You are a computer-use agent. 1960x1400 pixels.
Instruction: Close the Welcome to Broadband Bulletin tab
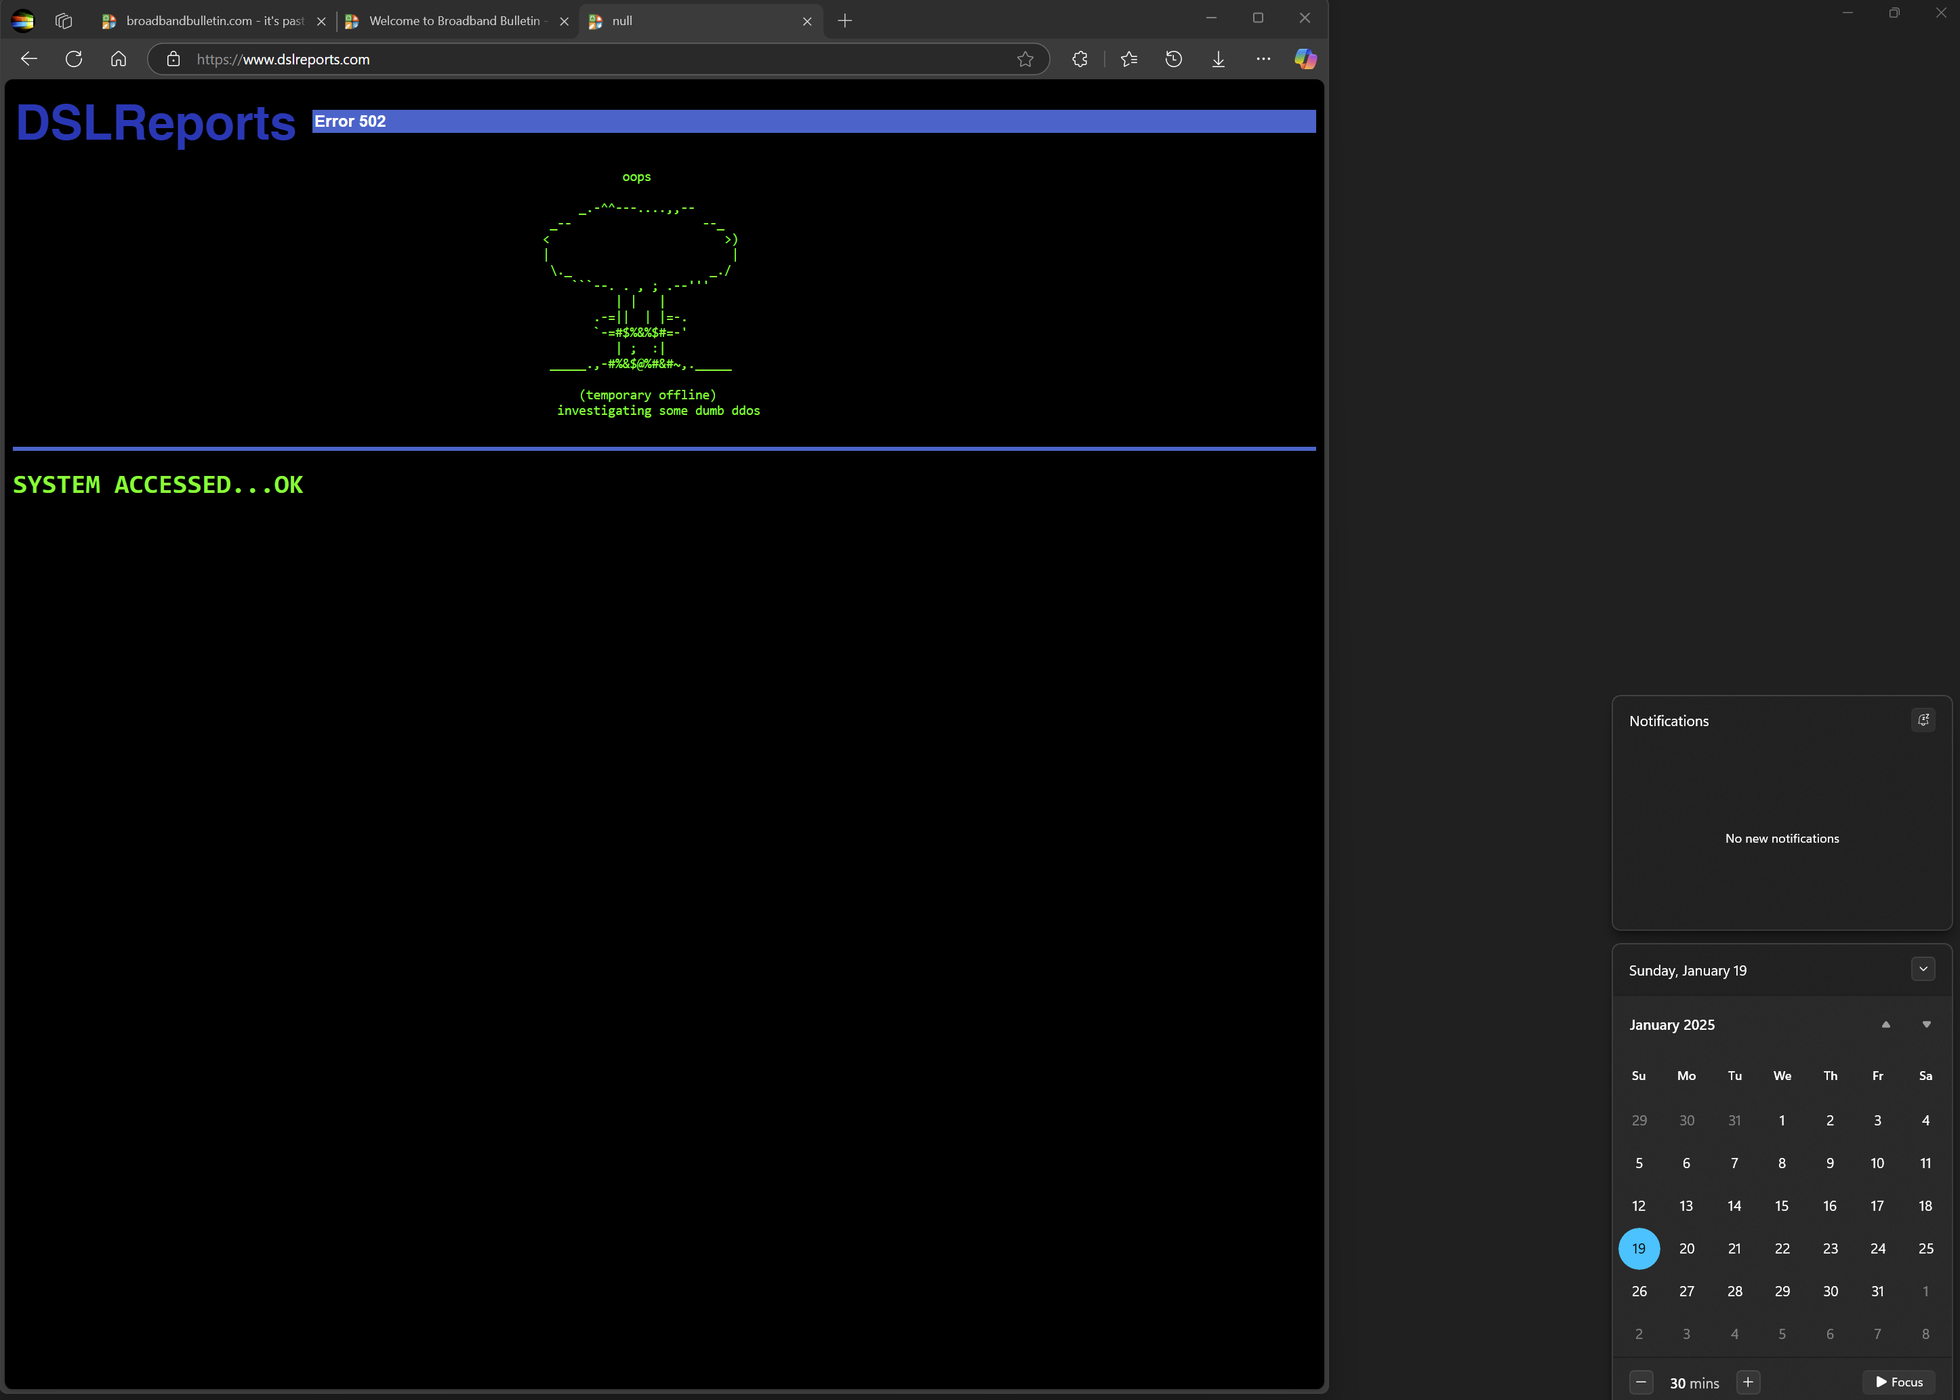(565, 22)
